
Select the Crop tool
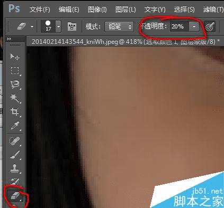[15, 112]
